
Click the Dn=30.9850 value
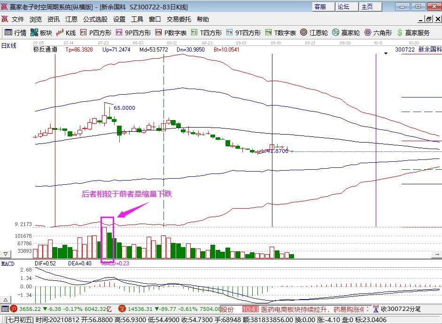pos(191,50)
